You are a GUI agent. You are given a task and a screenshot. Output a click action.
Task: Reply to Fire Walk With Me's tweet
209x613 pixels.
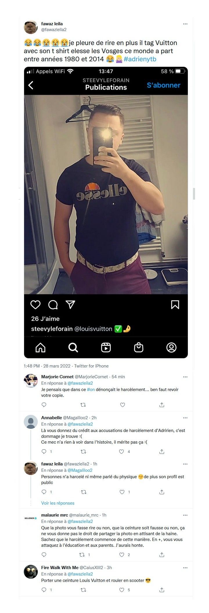point(44,590)
